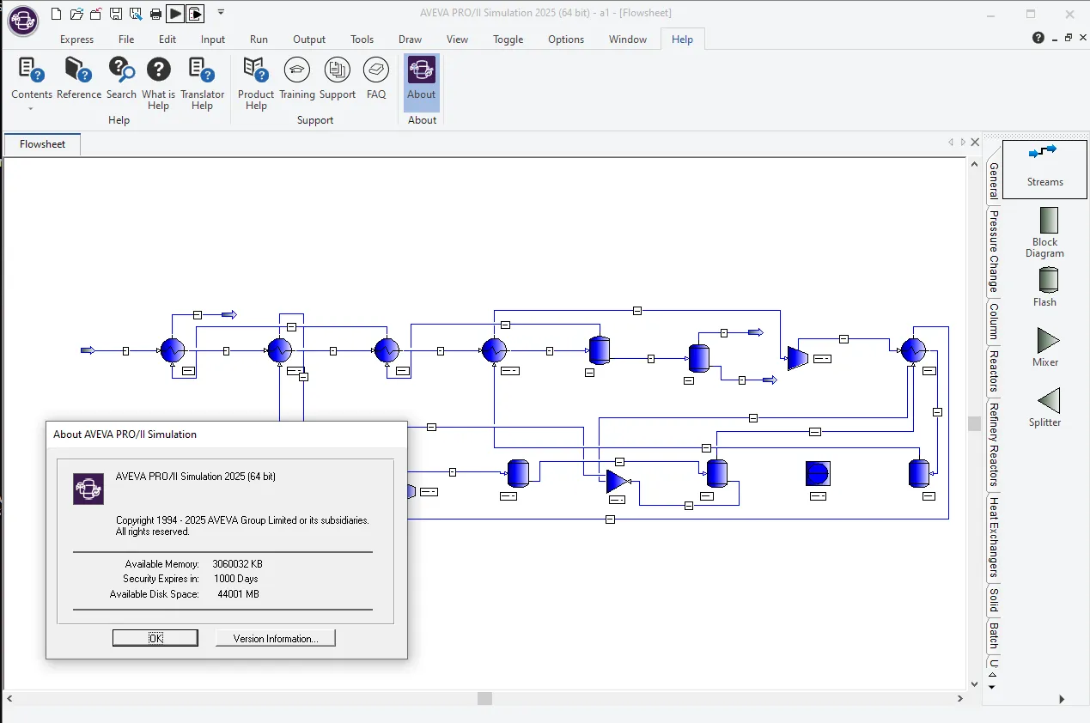Click the "AVEVA PRO/II Simulation 2025 (64 bit)" dialog text
Screen dimensions: 1090x723
pos(196,477)
